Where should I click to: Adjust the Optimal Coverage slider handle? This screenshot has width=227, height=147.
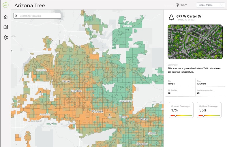pos(203,116)
